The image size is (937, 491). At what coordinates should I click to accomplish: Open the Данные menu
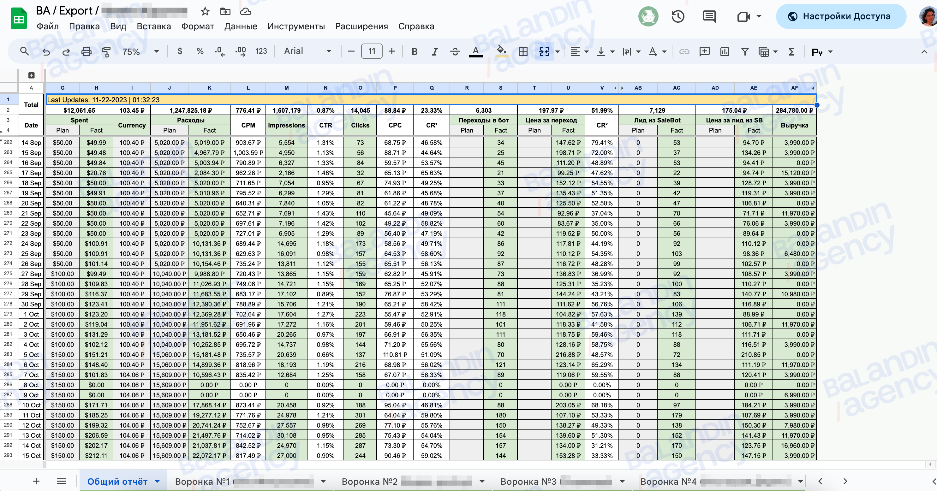[241, 26]
